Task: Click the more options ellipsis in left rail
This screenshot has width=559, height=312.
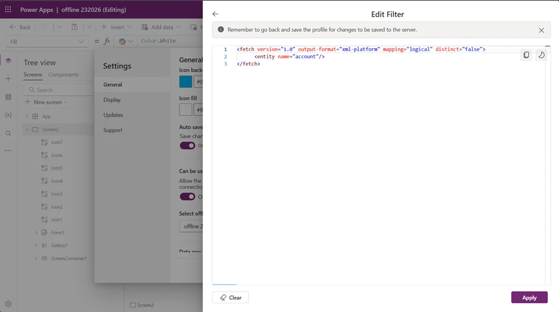Action: tap(8, 151)
